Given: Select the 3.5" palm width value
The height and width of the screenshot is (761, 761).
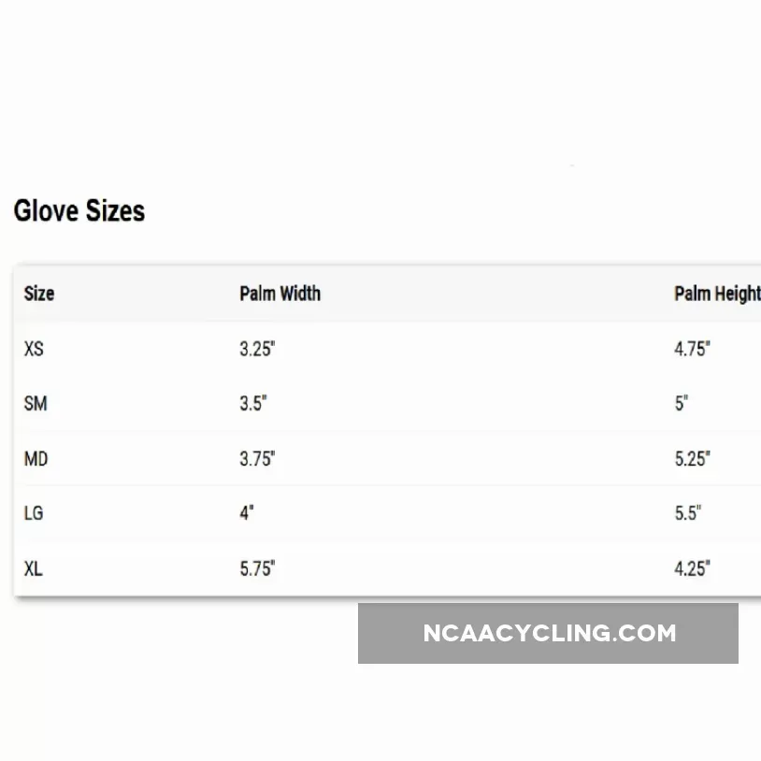Looking at the screenshot, I should tap(252, 404).
